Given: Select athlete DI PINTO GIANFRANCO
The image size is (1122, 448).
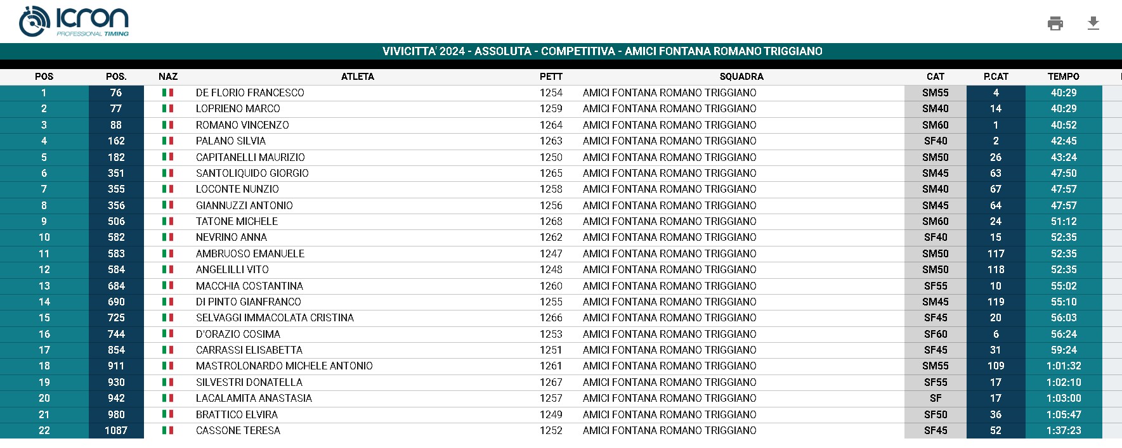Looking at the screenshot, I should click(x=249, y=302).
